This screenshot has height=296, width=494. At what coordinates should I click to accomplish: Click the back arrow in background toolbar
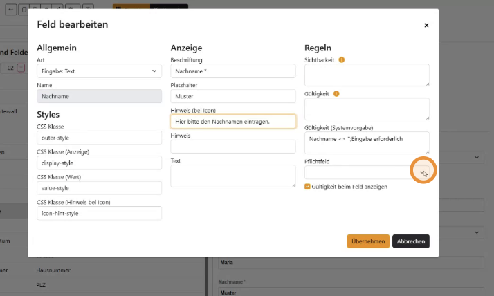(x=11, y=10)
